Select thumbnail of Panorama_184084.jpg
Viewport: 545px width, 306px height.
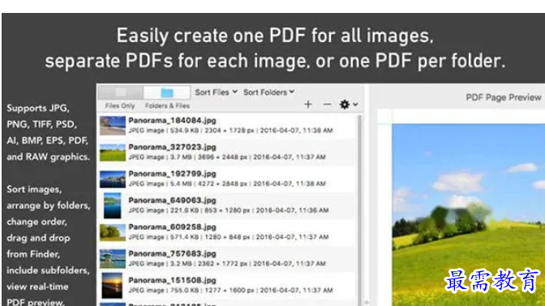113,125
